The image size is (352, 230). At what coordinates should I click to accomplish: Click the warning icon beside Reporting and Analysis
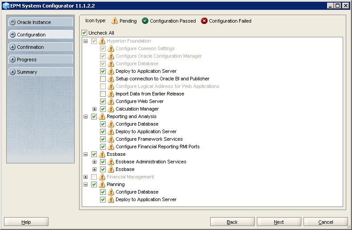(x=102, y=116)
